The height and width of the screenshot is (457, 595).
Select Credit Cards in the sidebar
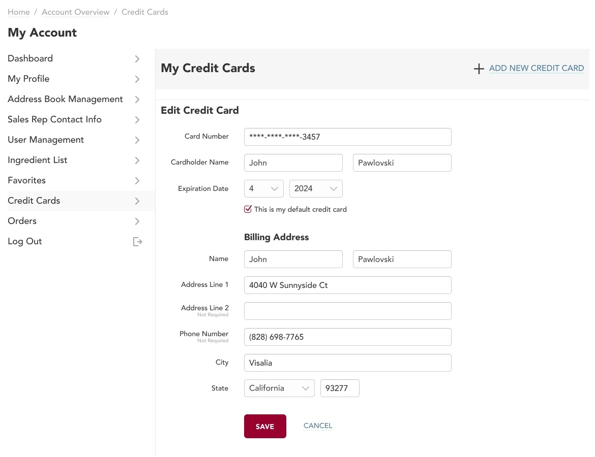34,201
